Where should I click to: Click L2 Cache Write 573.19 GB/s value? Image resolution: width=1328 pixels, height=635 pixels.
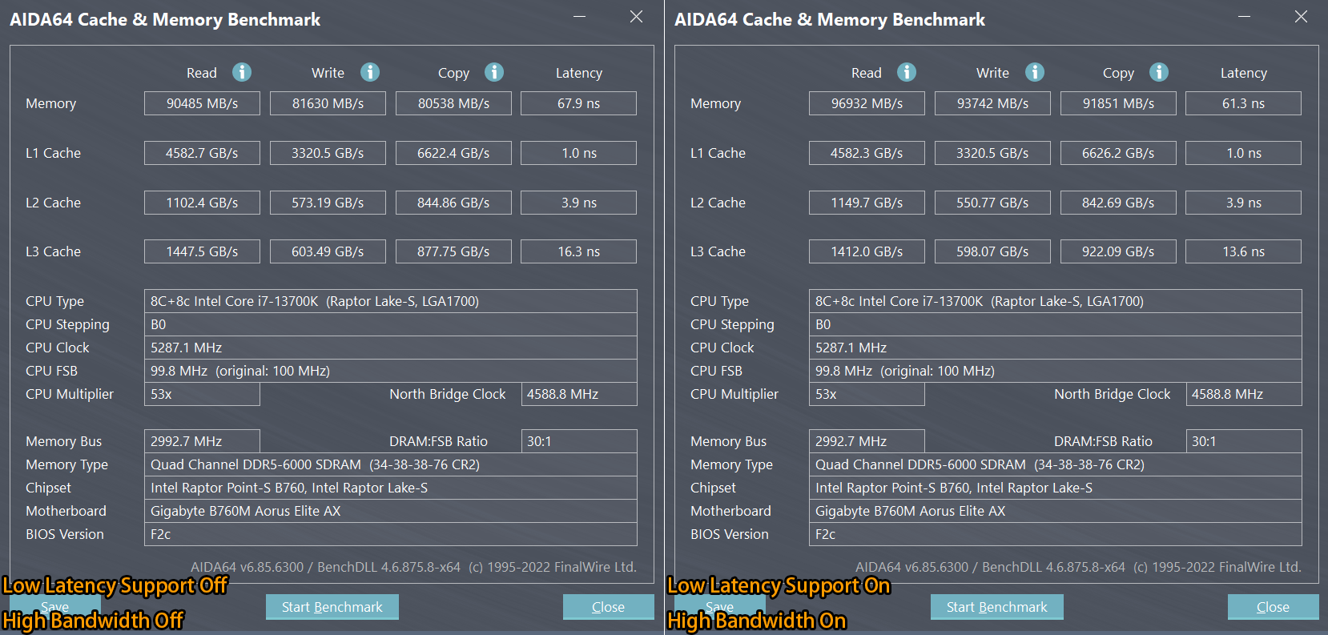pyautogui.click(x=328, y=203)
